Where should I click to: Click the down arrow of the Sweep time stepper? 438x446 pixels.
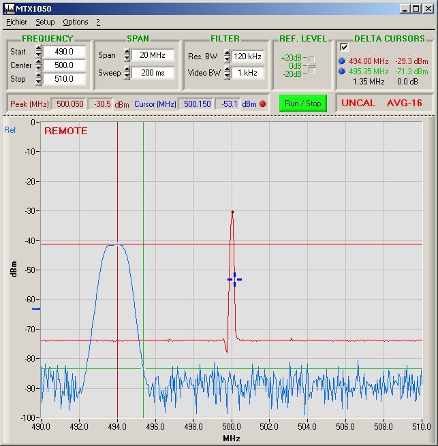[127, 76]
